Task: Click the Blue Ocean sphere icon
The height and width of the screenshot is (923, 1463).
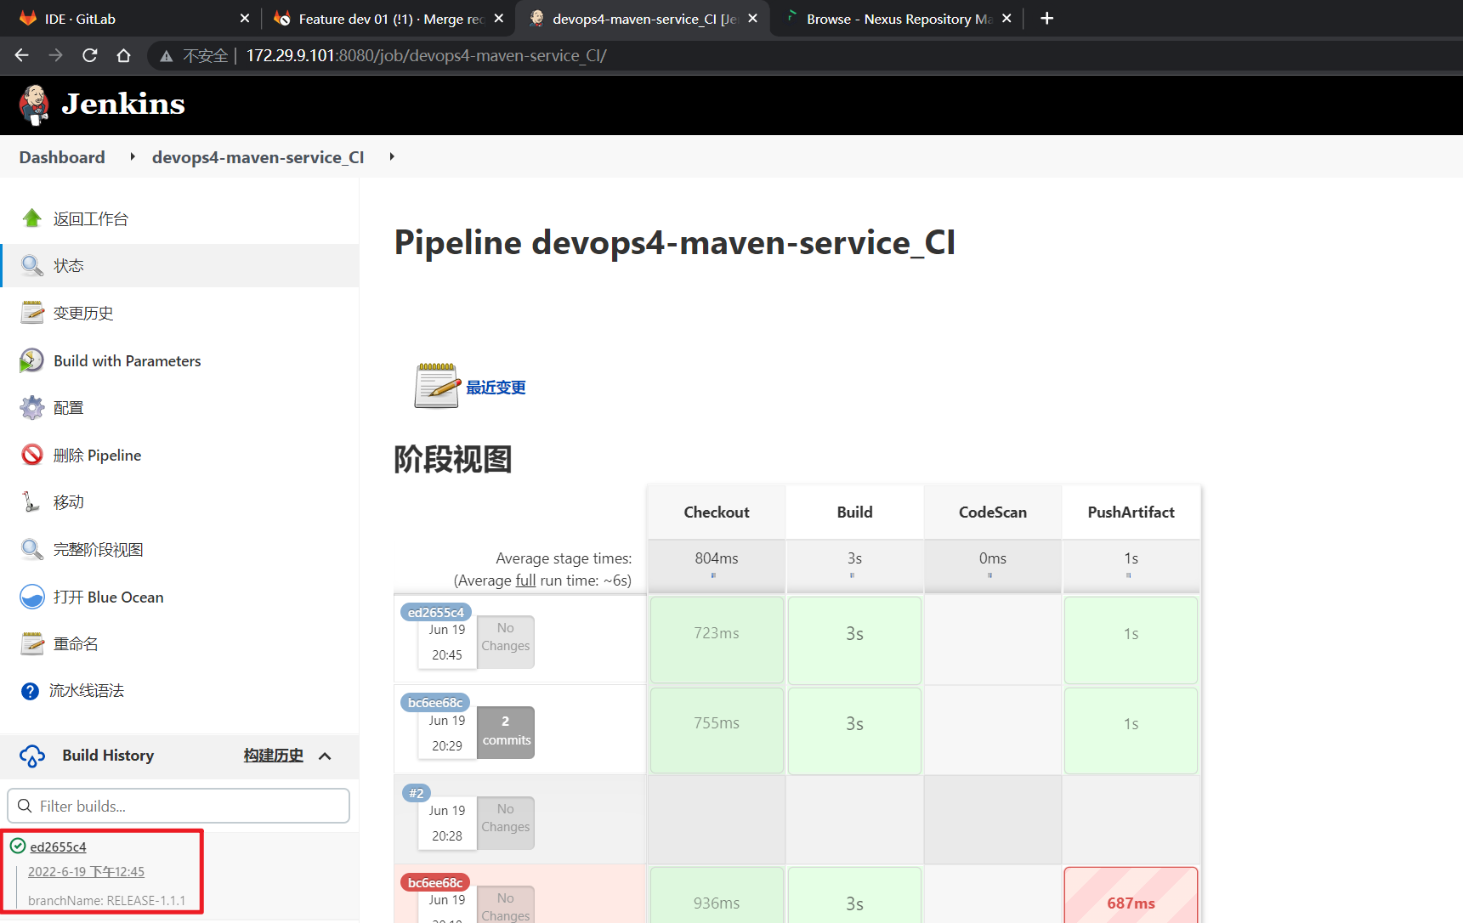Action: pyautogui.click(x=32, y=597)
